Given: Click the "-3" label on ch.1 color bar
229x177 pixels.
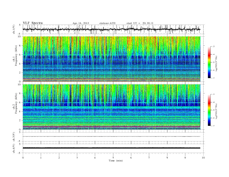Looking at the screenshot, I should coord(213,47).
